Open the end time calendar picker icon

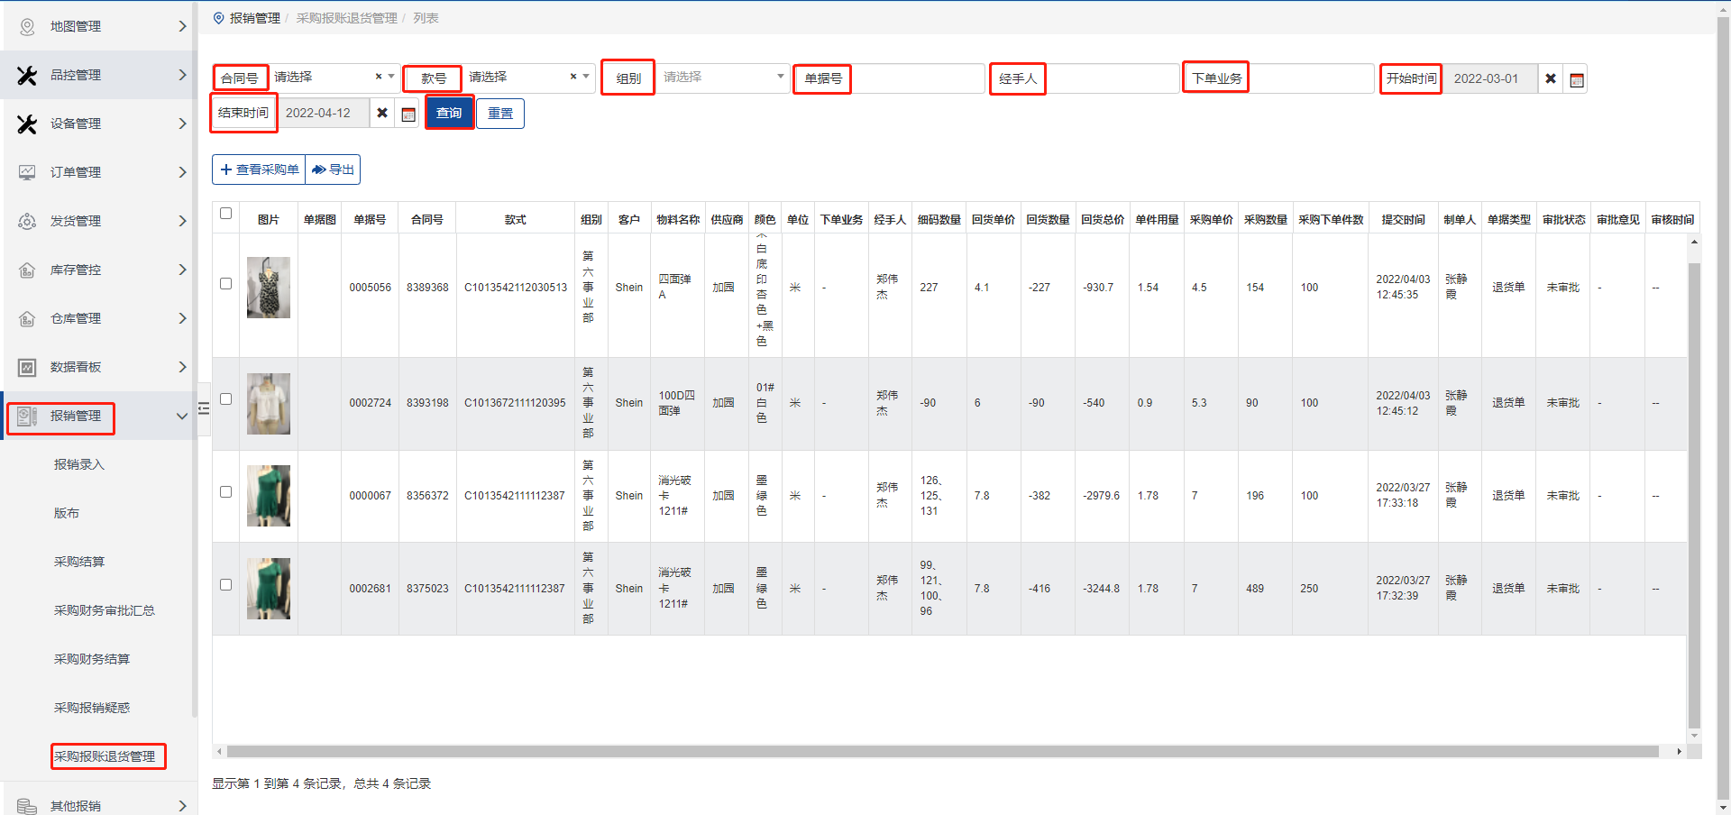(x=408, y=114)
